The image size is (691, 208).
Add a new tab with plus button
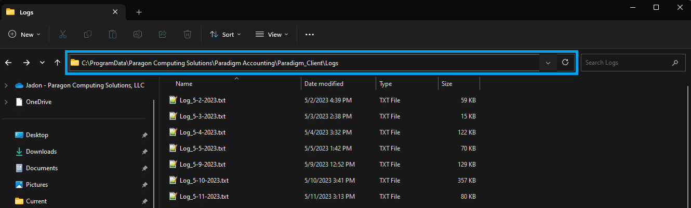(x=139, y=12)
